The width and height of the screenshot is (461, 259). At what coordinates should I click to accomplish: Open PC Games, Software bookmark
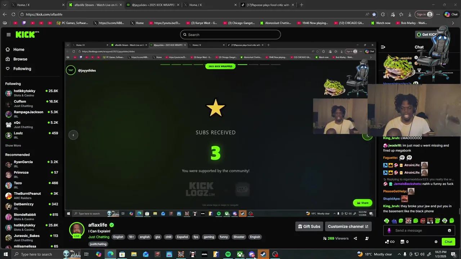coord(72,23)
